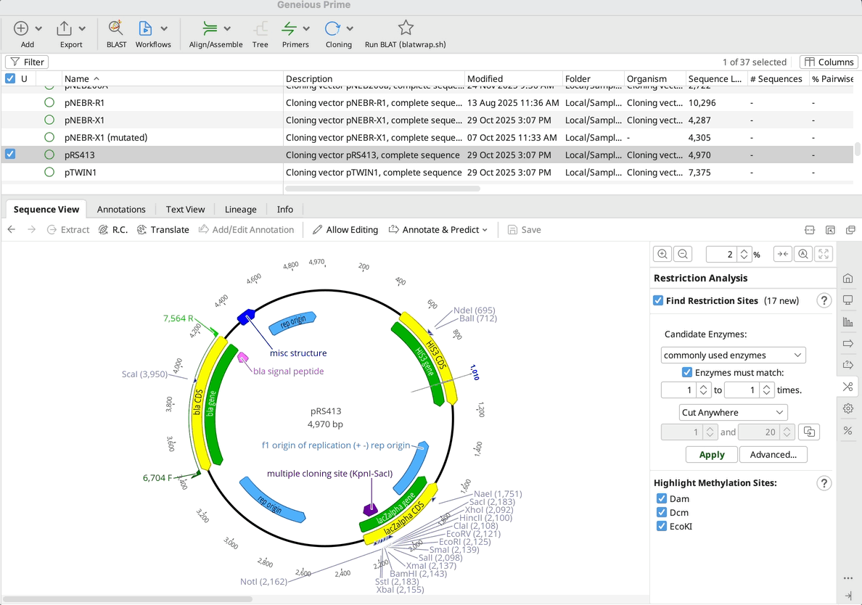Uncheck Find Restriction Sites checkbox

(659, 301)
